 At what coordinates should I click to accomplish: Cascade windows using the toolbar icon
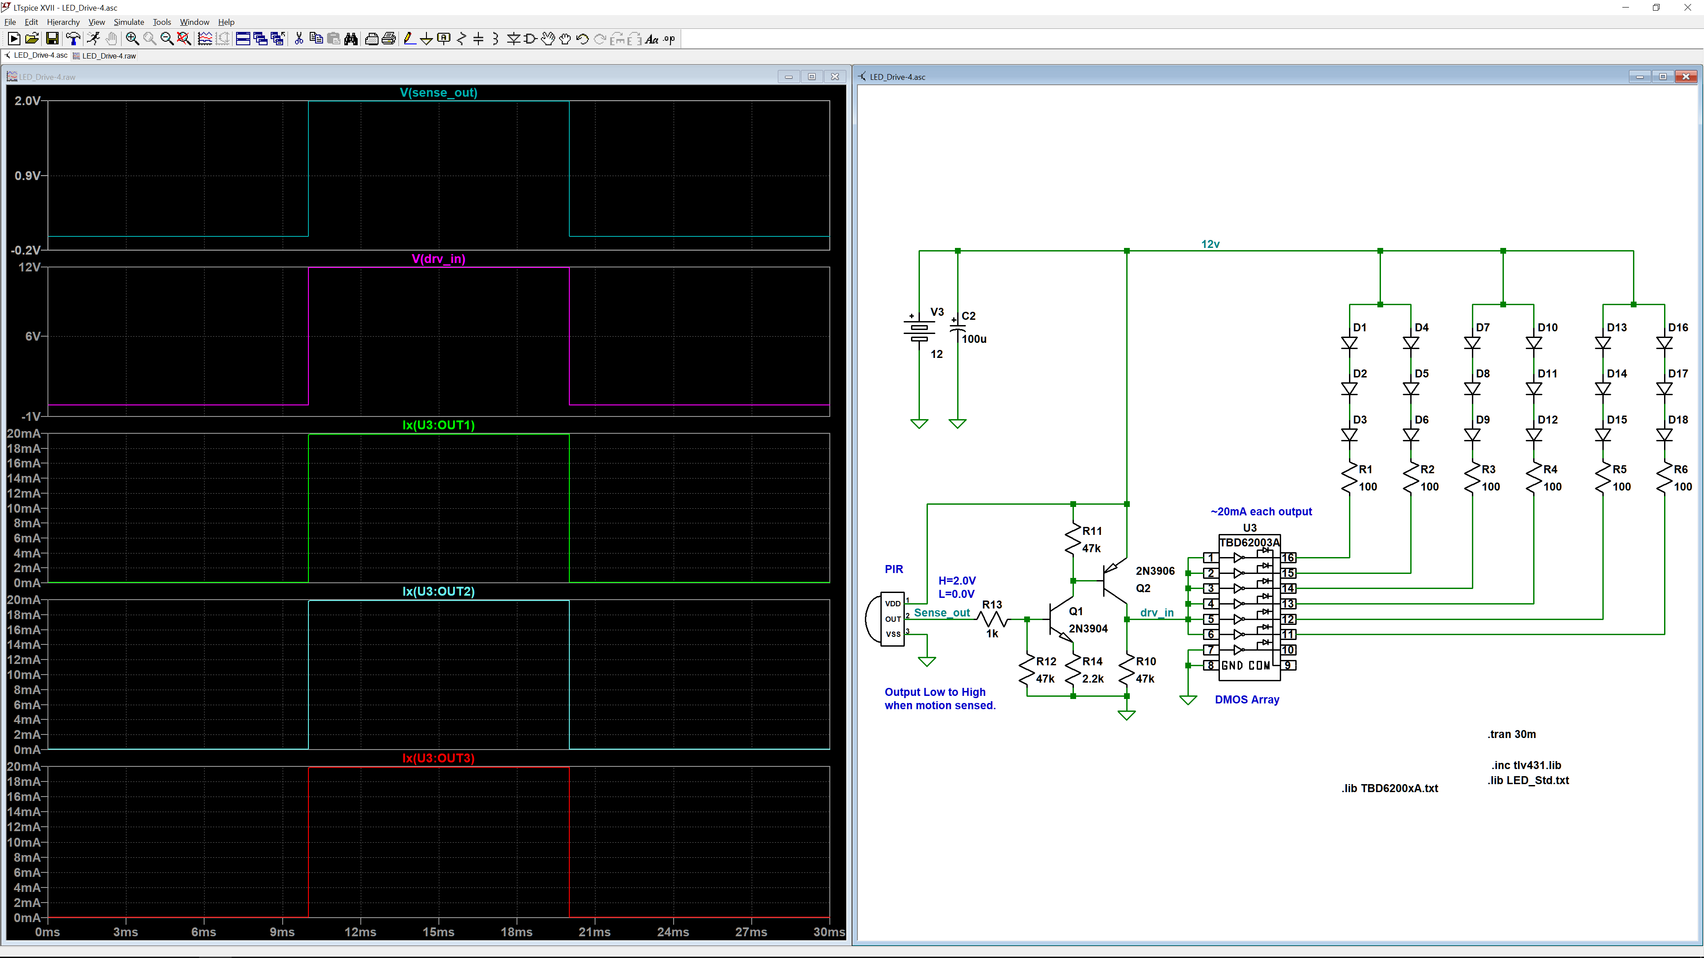(x=260, y=39)
